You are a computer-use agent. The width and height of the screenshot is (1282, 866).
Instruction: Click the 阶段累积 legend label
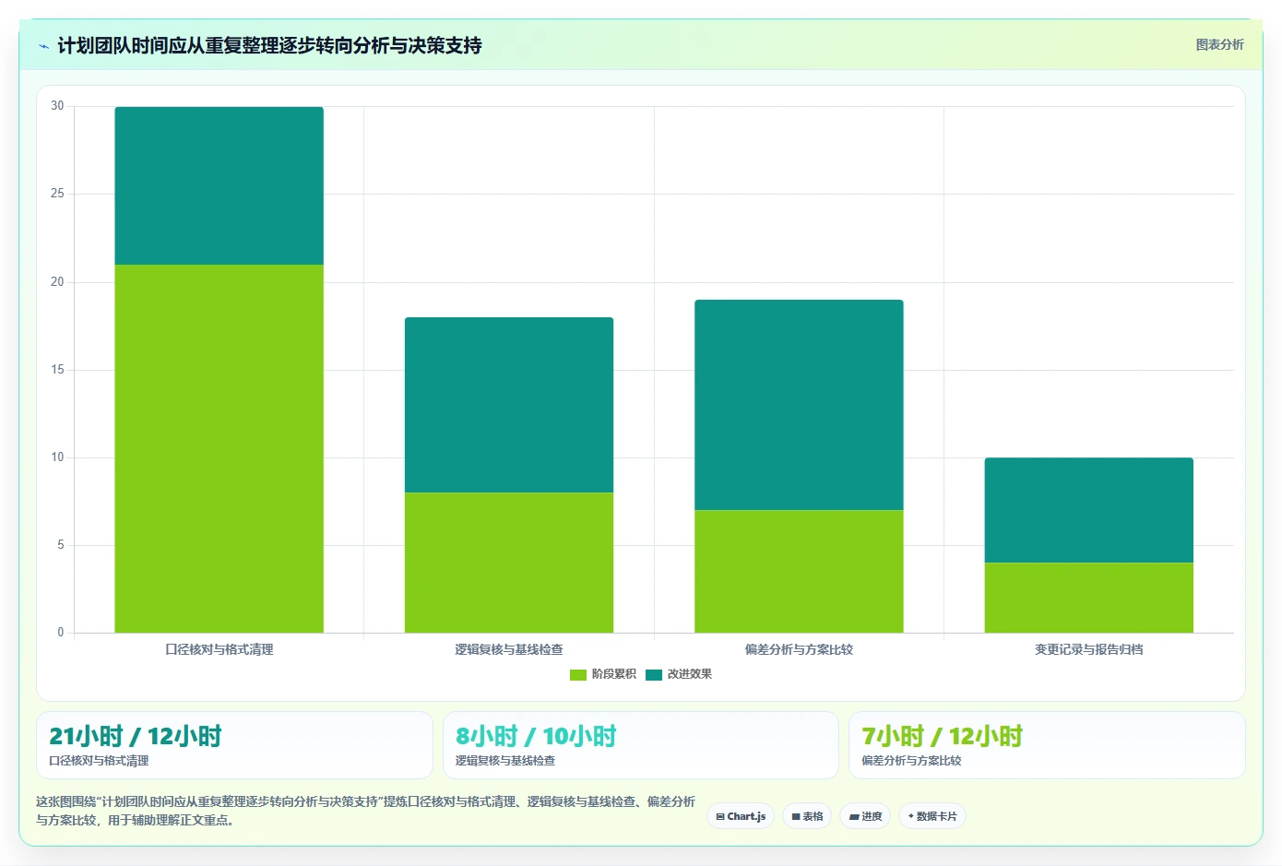coord(614,674)
